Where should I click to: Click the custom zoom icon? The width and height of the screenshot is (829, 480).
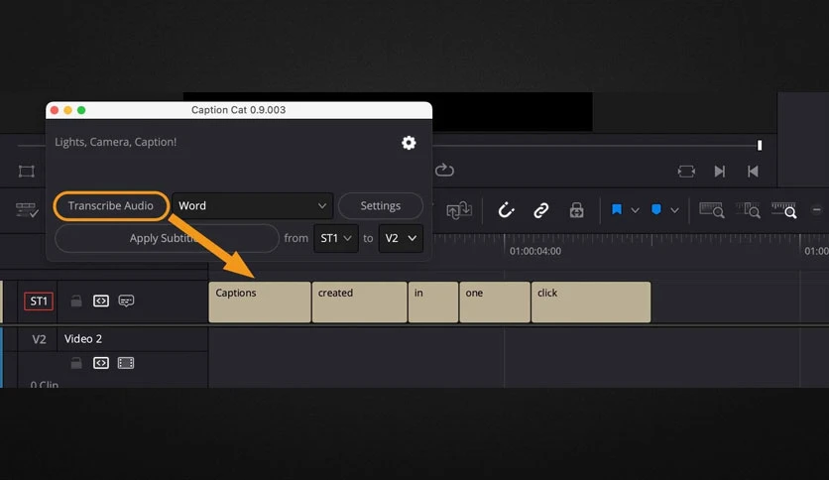(x=784, y=210)
